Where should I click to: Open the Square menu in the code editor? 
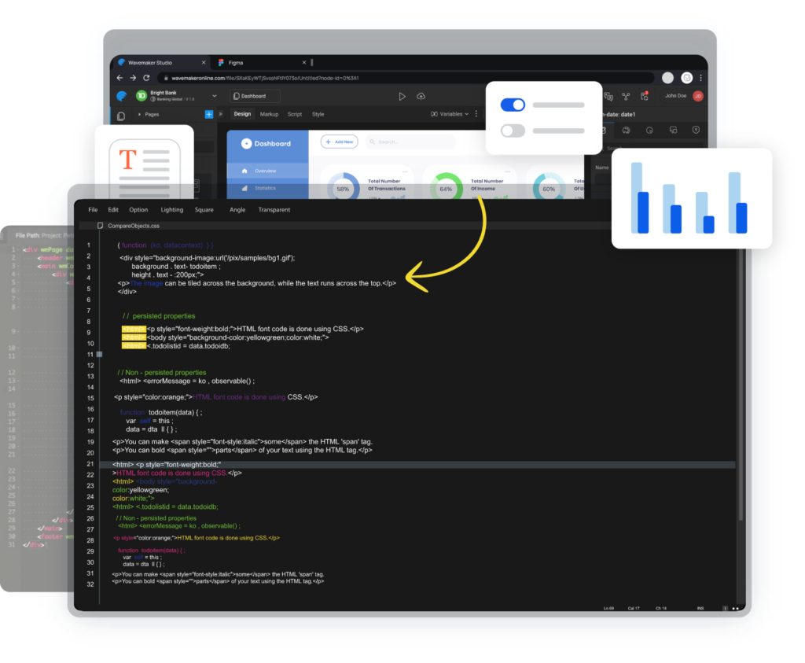204,209
